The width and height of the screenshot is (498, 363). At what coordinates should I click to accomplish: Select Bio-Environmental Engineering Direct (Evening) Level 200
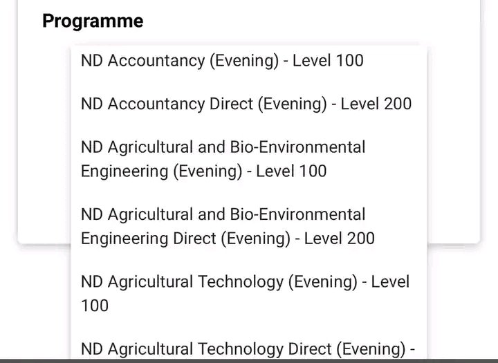(x=227, y=227)
